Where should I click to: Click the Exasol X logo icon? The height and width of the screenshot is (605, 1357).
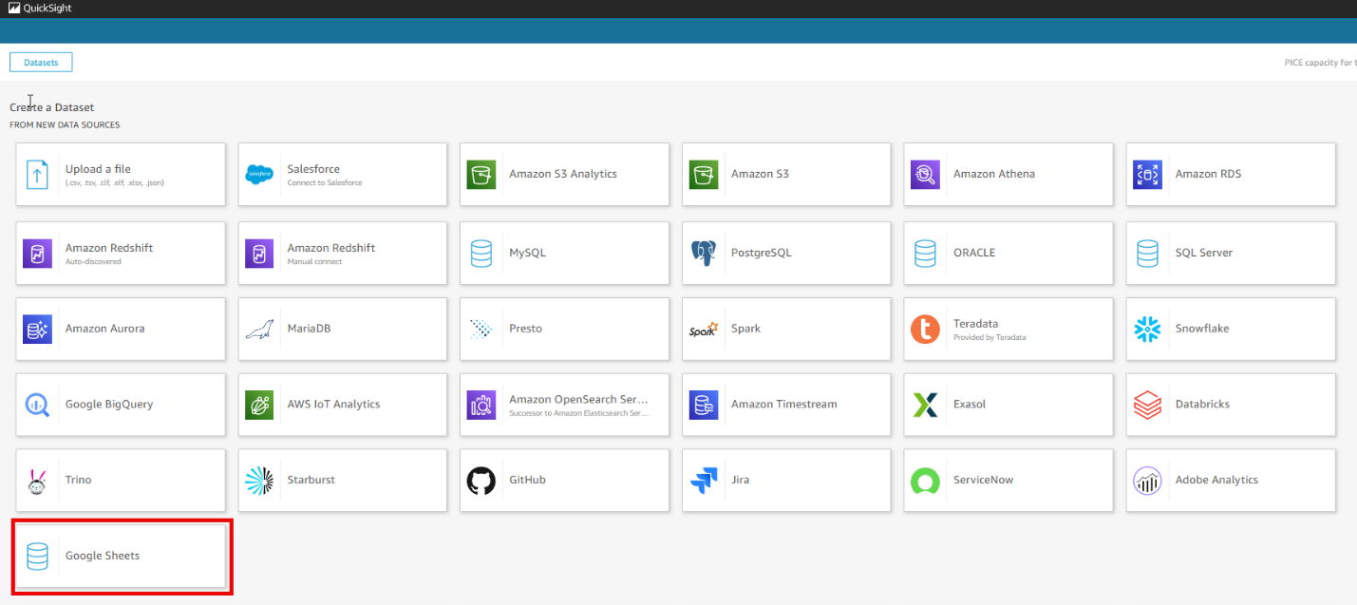[x=925, y=405]
